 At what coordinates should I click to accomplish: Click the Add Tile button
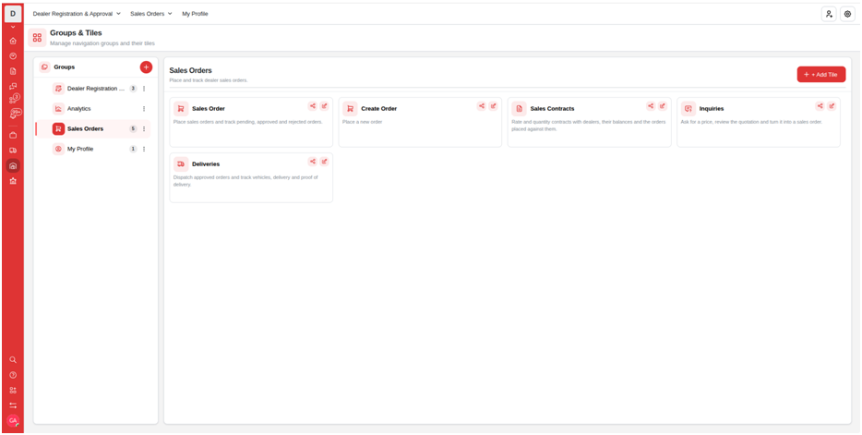point(821,74)
